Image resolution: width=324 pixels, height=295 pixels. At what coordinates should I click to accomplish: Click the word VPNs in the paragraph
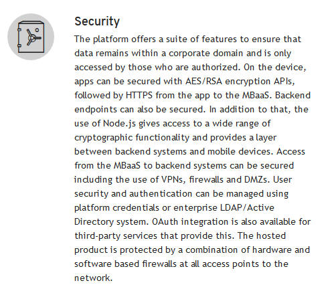[173, 180]
